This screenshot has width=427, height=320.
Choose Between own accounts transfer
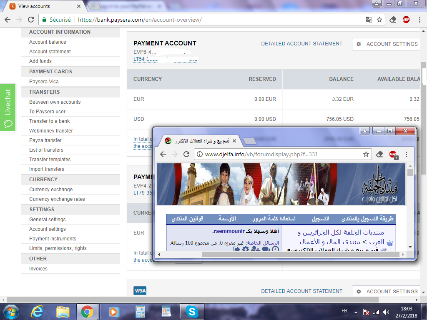(x=55, y=102)
